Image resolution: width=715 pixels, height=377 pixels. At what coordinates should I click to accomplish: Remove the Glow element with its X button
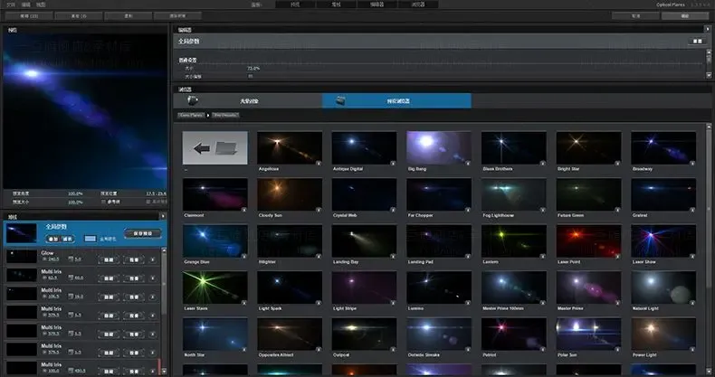[153, 259]
